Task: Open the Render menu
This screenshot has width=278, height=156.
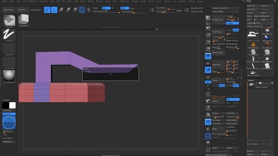Action: tap(143, 1)
